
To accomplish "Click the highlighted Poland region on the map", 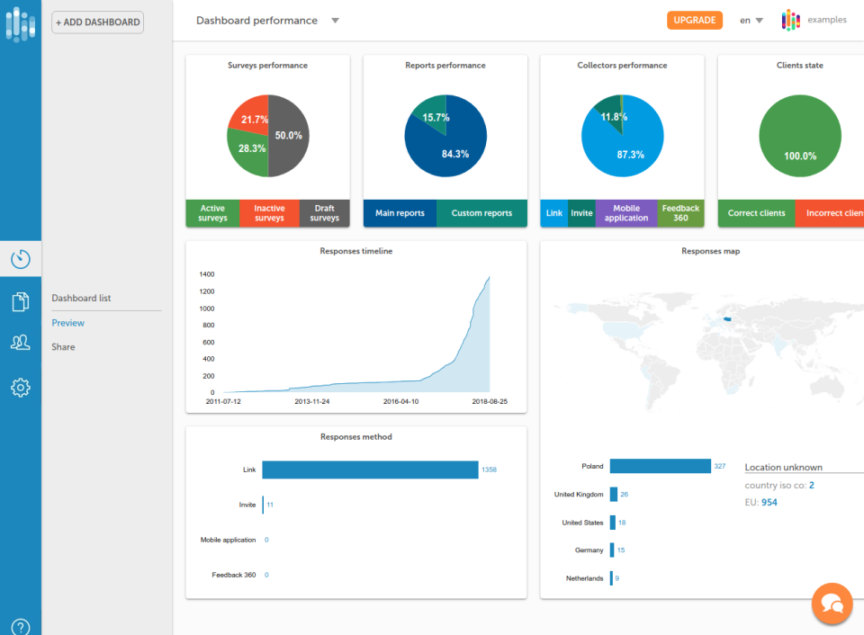I will pyautogui.click(x=727, y=319).
